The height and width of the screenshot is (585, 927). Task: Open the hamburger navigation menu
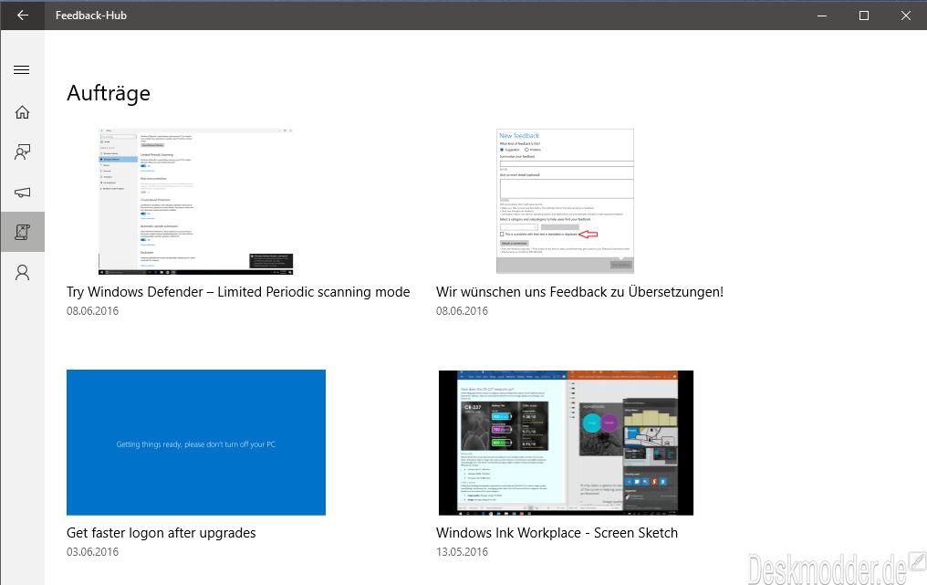[22, 69]
